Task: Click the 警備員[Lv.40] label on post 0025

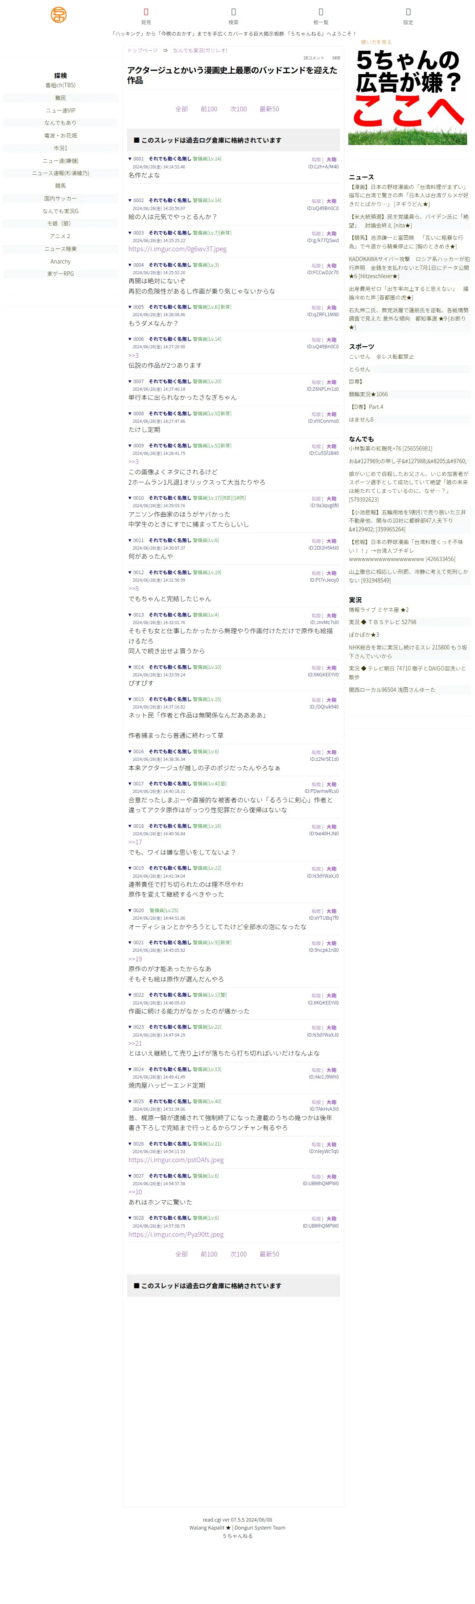Action: pos(207,1102)
